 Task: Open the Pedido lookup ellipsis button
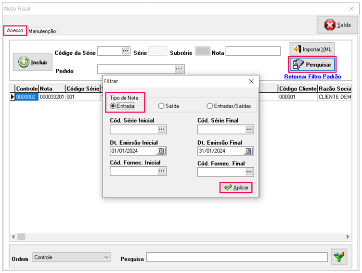click(x=179, y=70)
